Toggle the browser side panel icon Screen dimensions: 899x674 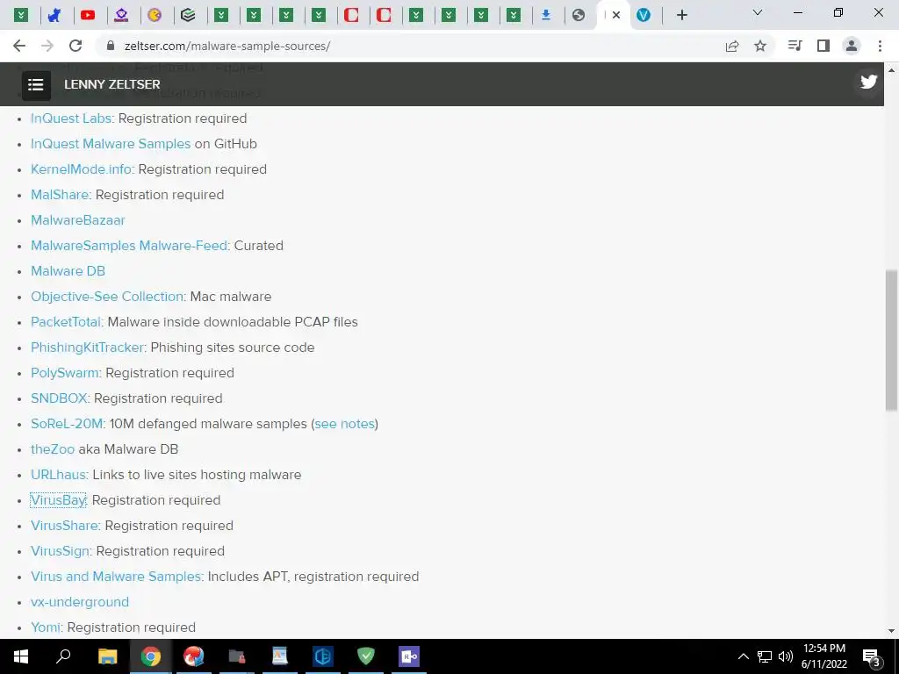(x=823, y=46)
